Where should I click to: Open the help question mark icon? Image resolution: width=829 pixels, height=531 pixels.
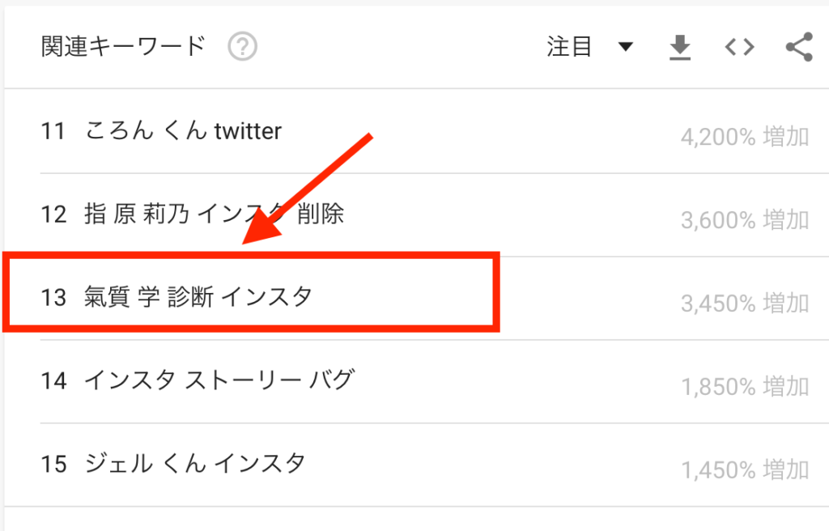point(243,46)
